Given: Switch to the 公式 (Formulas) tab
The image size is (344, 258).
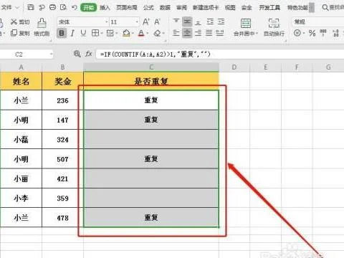Looking at the screenshot, I should [148, 8].
